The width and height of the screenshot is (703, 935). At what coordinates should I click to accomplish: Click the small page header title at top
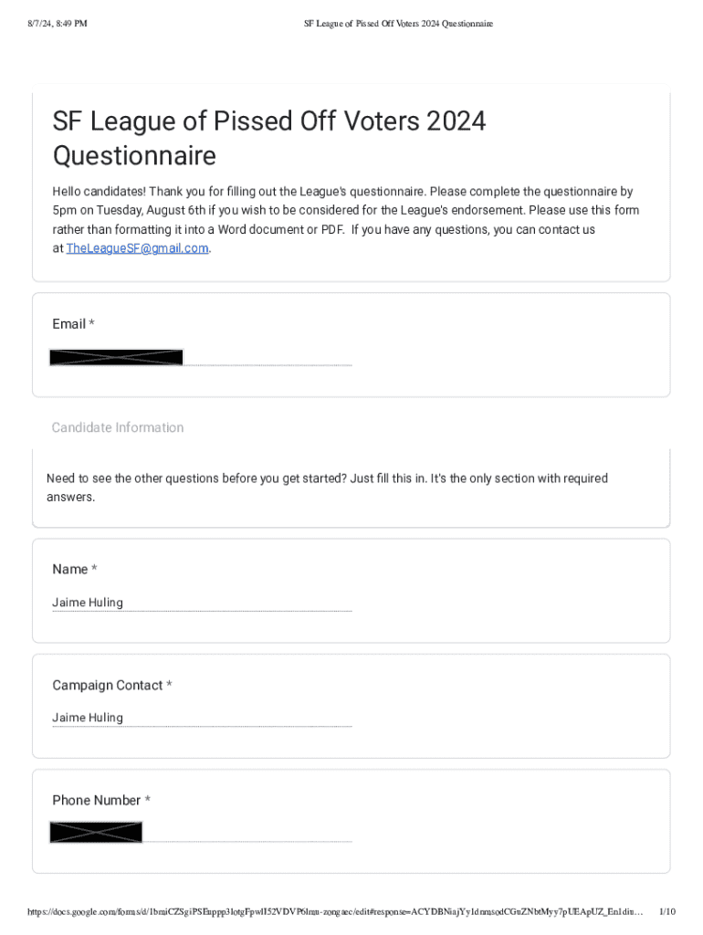pos(398,24)
